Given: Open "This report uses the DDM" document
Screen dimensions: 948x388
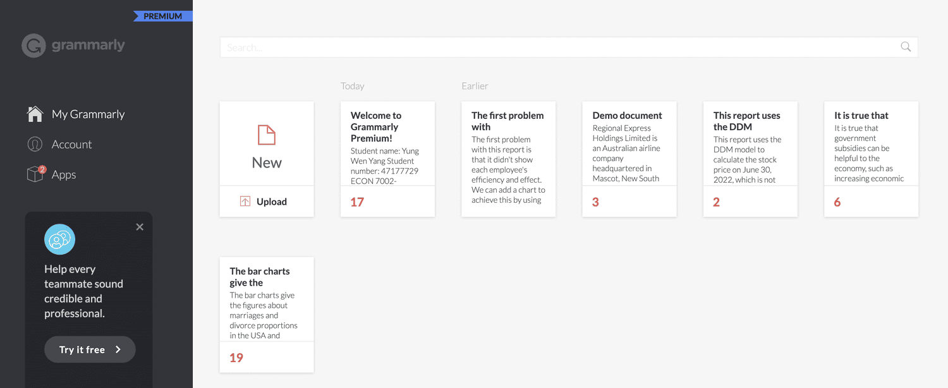Looking at the screenshot, I should point(750,159).
